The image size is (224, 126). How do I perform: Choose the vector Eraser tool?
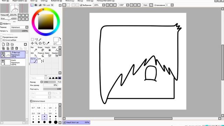pyautogui.click(x=41, y=49)
